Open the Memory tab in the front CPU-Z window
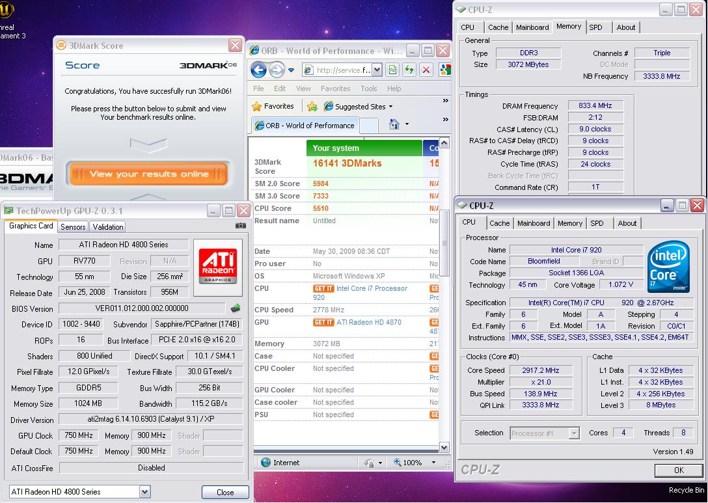Screen dimensions: 708x503 pos(570,223)
